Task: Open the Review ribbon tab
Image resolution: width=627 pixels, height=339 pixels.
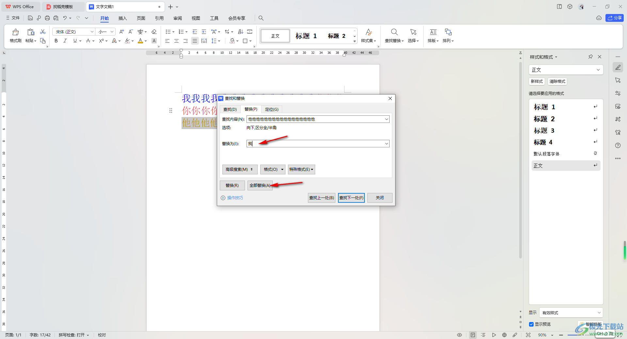Action: coord(177,18)
